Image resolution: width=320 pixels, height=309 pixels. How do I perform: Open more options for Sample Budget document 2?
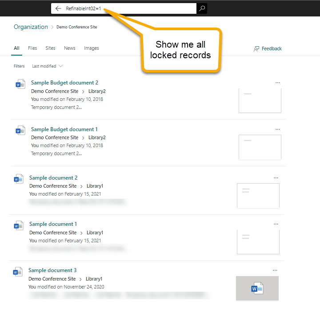click(277, 83)
